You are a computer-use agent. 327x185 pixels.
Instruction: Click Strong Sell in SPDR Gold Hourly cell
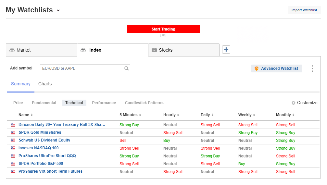click(173, 133)
